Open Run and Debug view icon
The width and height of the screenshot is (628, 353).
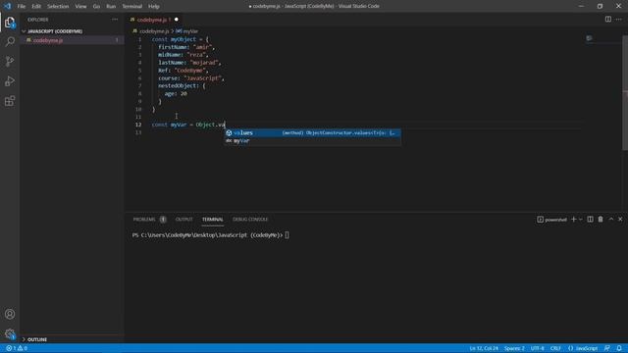point(10,80)
